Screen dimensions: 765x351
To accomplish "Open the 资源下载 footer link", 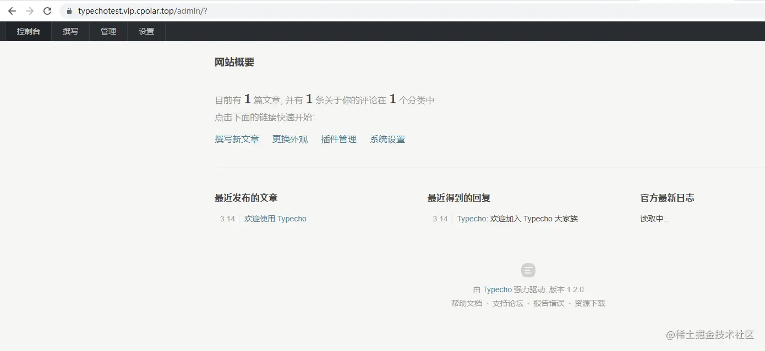I will (590, 303).
